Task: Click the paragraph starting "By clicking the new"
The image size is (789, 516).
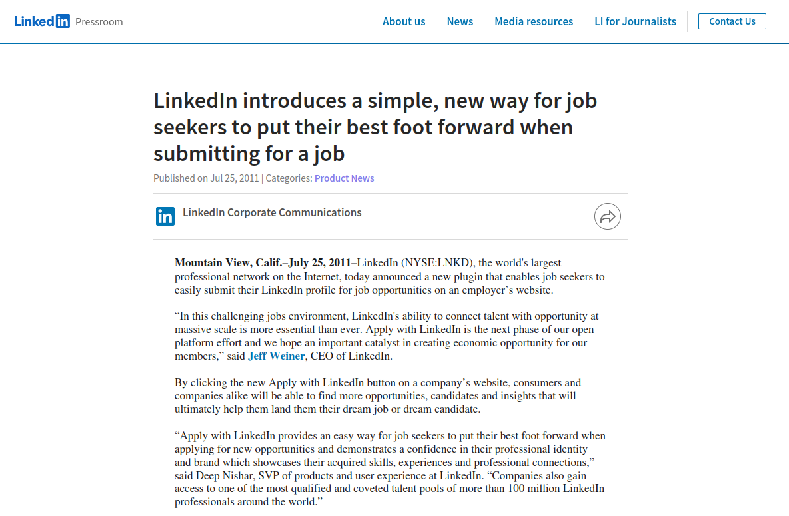Action: point(378,395)
